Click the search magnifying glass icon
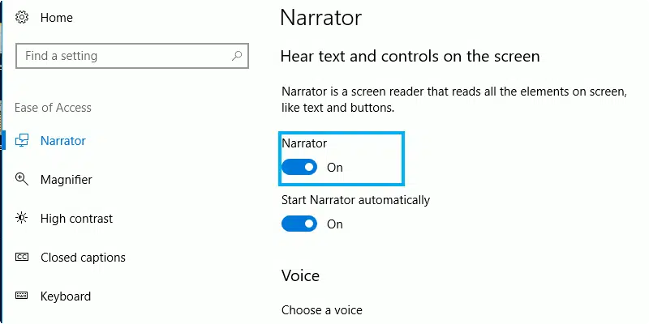The height and width of the screenshot is (324, 649). 237,56
